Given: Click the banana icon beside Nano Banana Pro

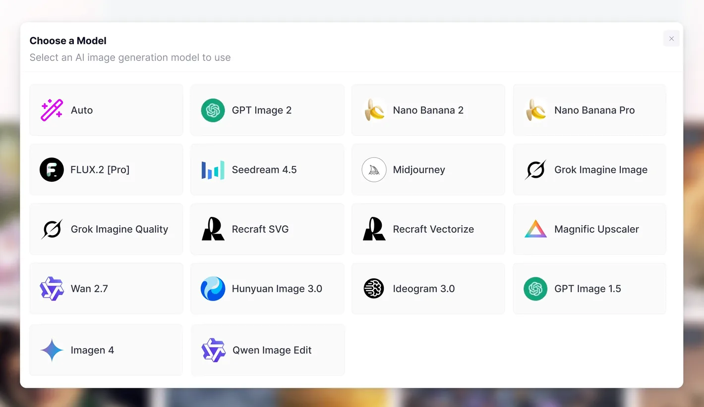Looking at the screenshot, I should tap(535, 110).
